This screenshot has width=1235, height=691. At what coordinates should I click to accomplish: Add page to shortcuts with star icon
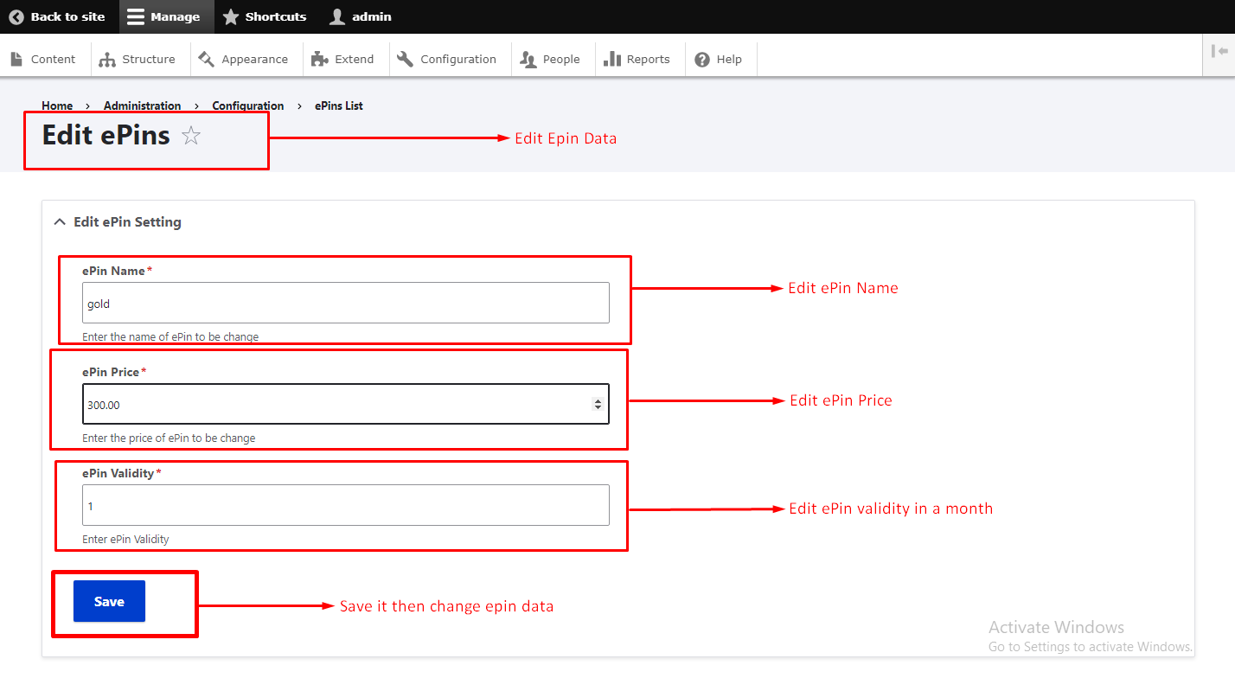[191, 136]
